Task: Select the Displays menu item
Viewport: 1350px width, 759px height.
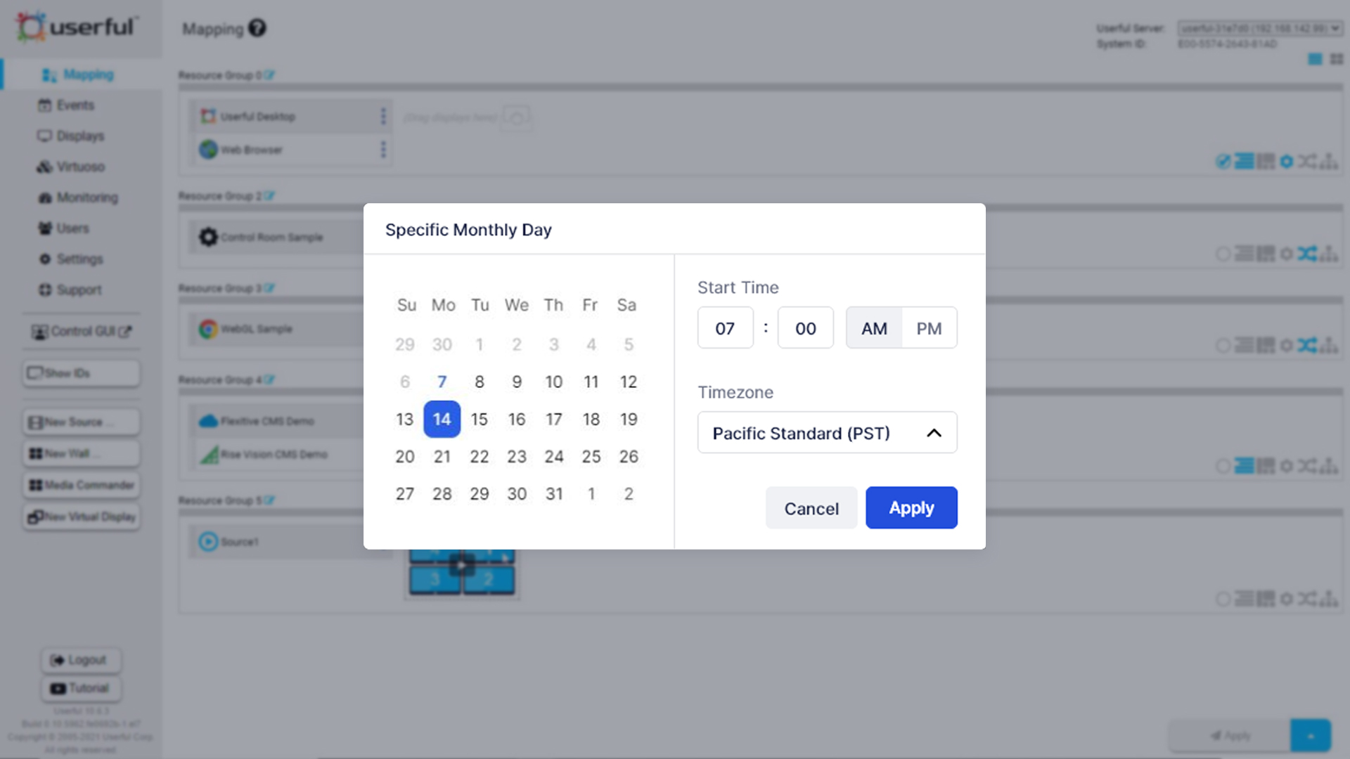Action: 79,136
